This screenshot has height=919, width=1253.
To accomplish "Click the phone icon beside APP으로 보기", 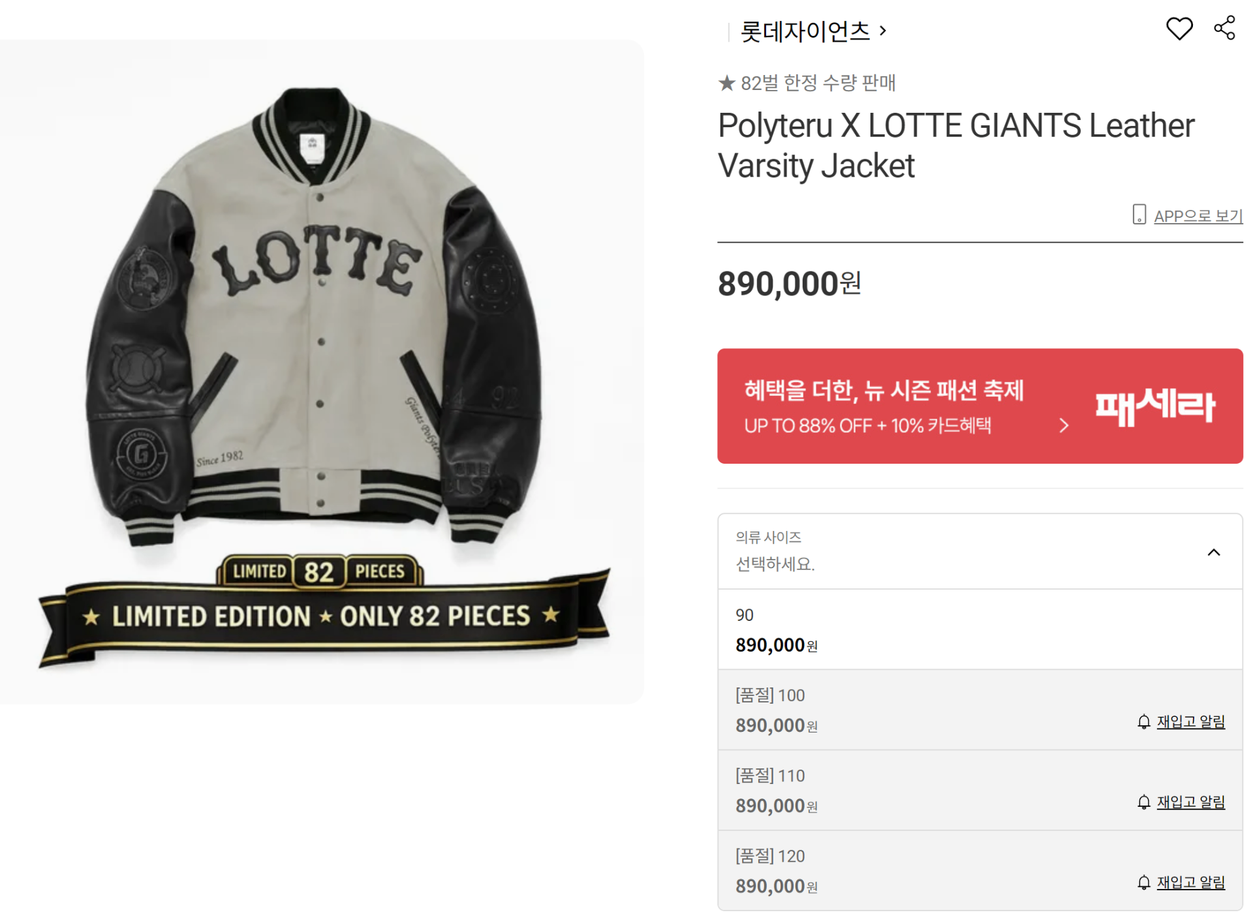I will pos(1139,215).
